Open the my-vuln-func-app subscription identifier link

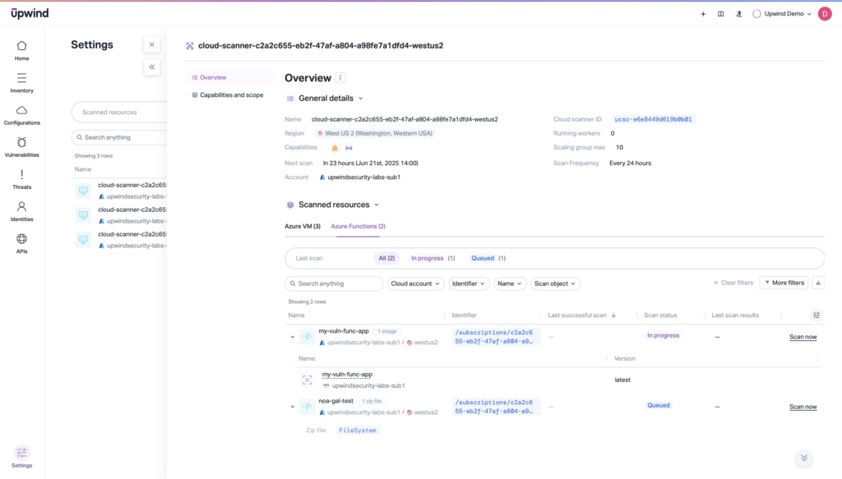[494, 337]
